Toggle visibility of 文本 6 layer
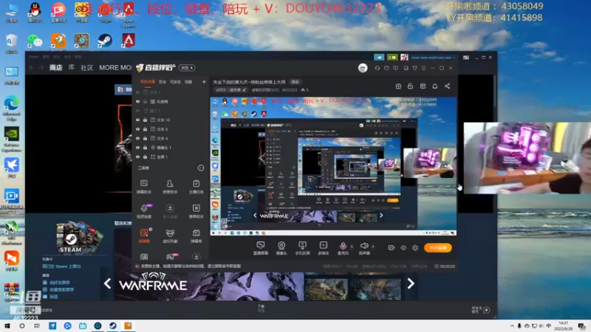Viewport: 591px width, 332px height. pyautogui.click(x=138, y=129)
